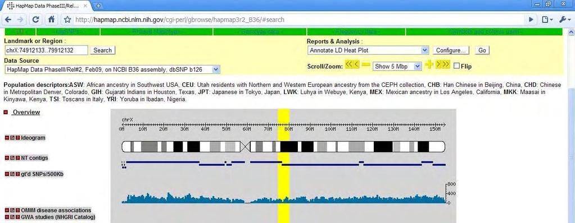Collapse the gt'd SNPs/500Kb track
This screenshot has height=223, width=575.
point(7,174)
